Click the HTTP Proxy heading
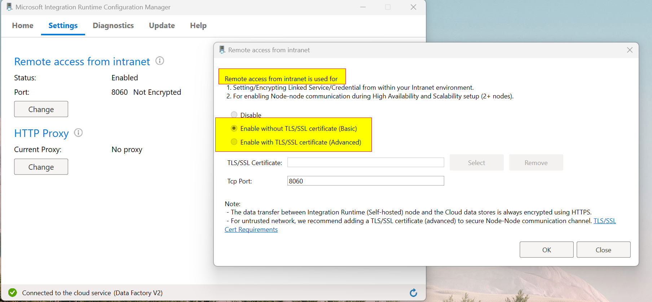Image resolution: width=652 pixels, height=302 pixels. click(41, 133)
